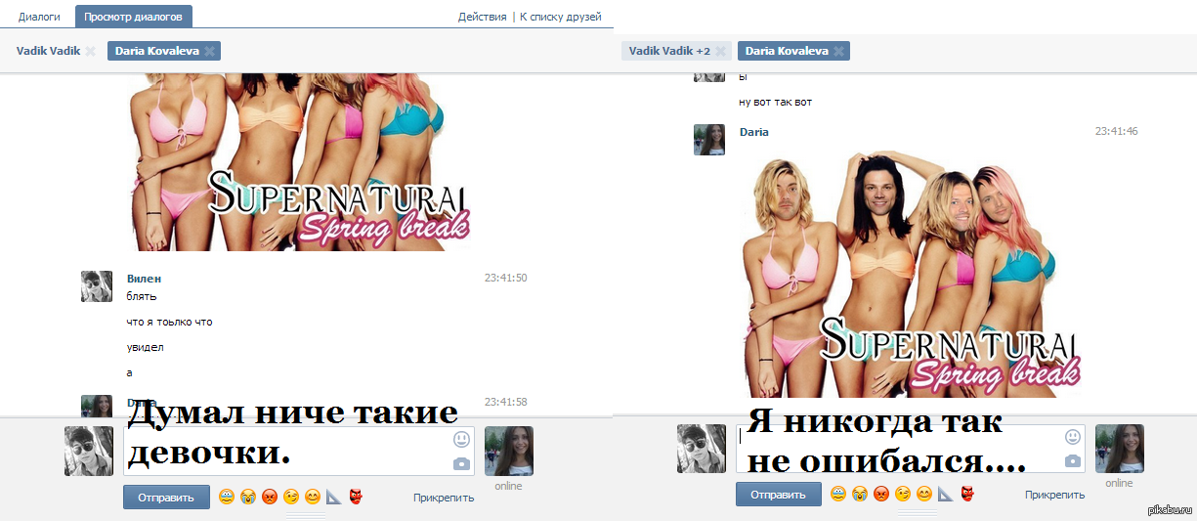Close Daria Kovaleva tab in right chat window
Screen dimensions: 1197x521
[x=838, y=51]
